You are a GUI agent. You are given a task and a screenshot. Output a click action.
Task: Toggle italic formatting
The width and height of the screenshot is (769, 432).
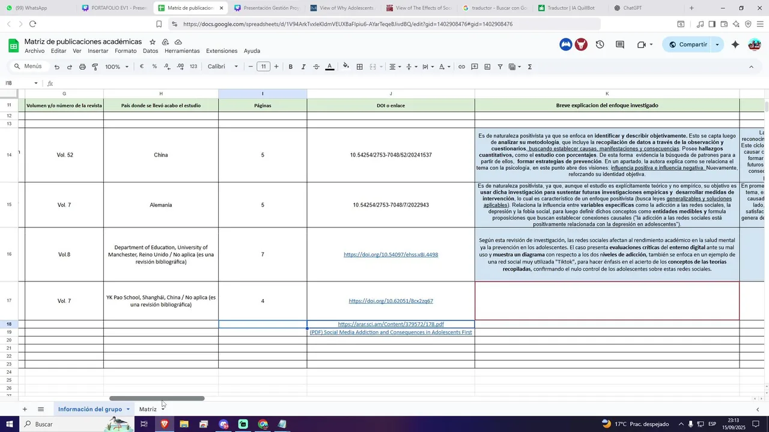pyautogui.click(x=303, y=67)
